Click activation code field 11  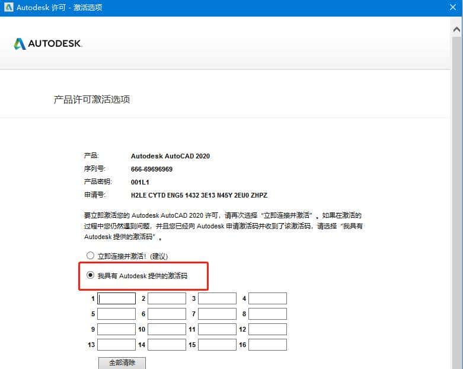tap(217, 329)
